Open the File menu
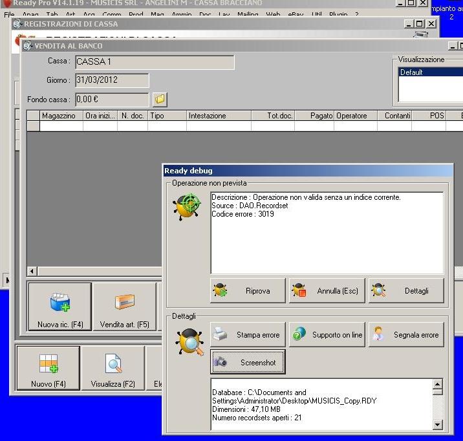Viewport: 463px width, 441px height. pos(9,14)
